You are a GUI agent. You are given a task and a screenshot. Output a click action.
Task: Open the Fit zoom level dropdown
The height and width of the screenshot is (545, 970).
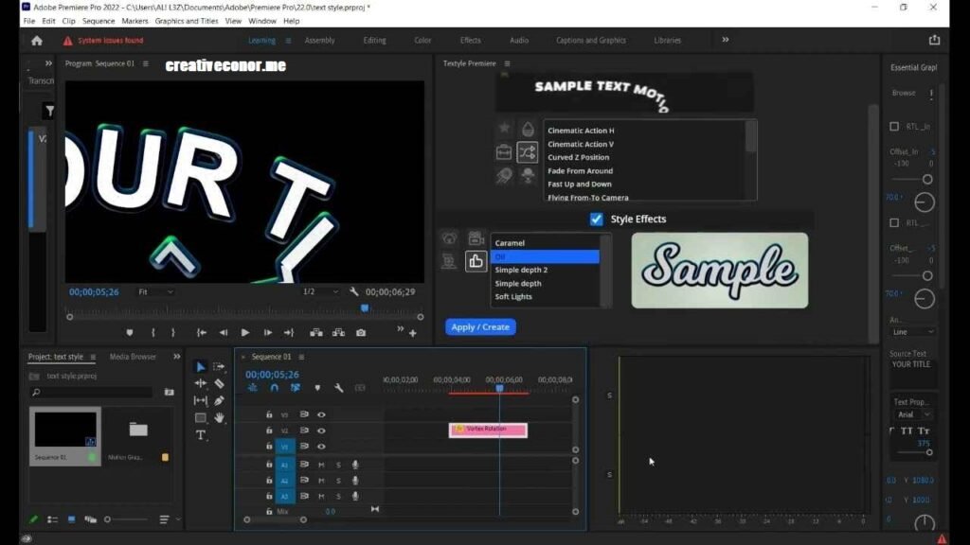click(155, 291)
